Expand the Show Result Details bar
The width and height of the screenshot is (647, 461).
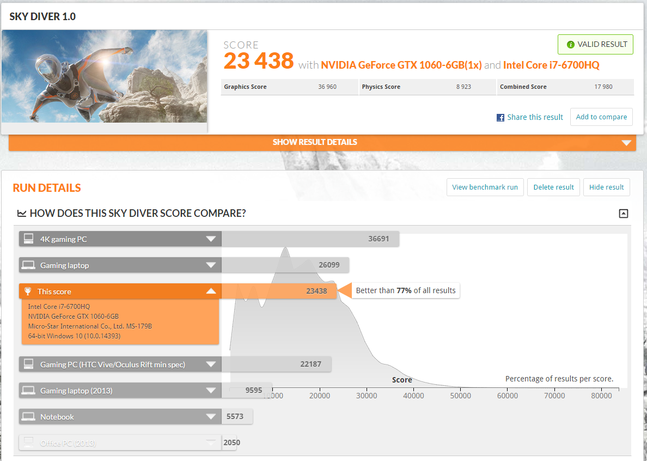coord(322,142)
